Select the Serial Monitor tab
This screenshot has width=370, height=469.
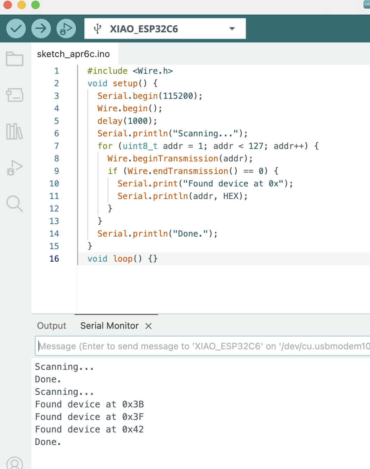[x=109, y=326]
